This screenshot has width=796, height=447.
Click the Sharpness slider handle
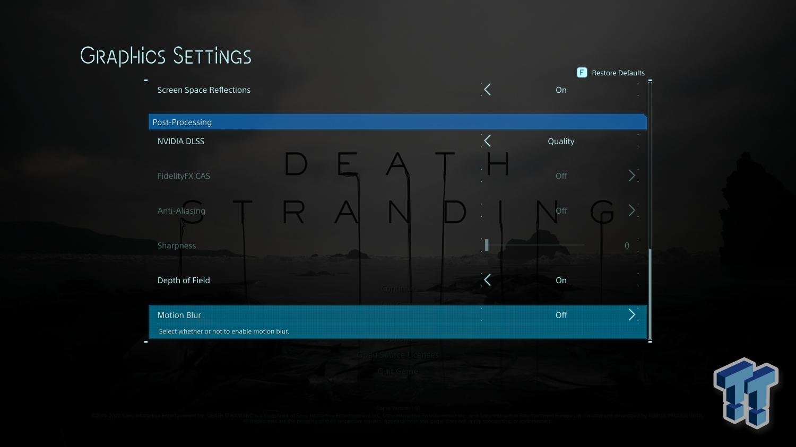487,245
